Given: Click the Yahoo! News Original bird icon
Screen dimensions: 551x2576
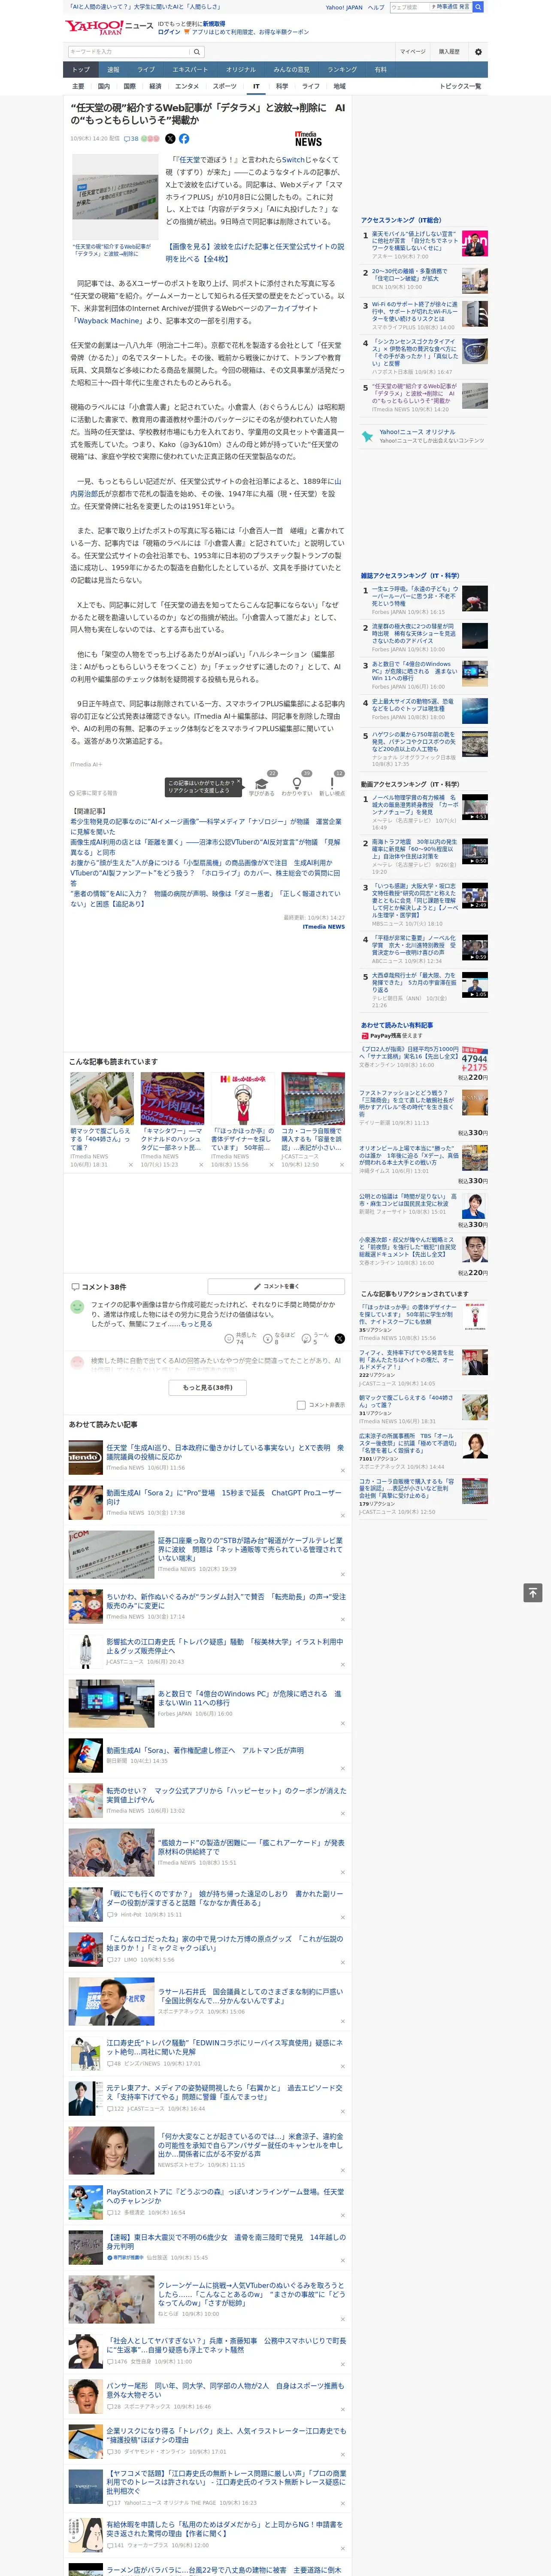Looking at the screenshot, I should pos(368,436).
